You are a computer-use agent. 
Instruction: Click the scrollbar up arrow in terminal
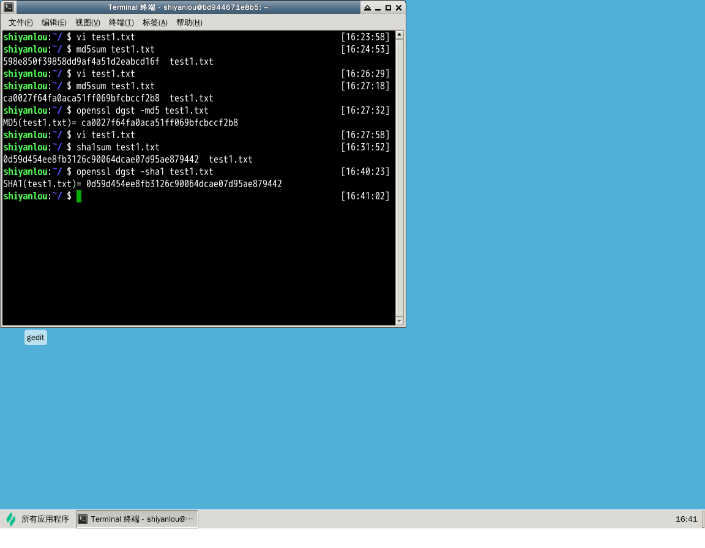tap(400, 35)
